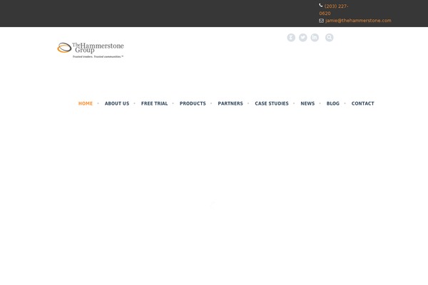Open the search magnifier icon
The height and width of the screenshot is (285, 428).
(x=329, y=37)
